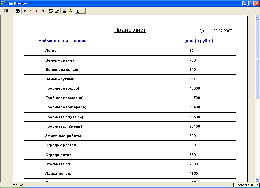260x188 pixels.
Task: Click the price 390 for Земляные работы
Action: click(x=192, y=136)
